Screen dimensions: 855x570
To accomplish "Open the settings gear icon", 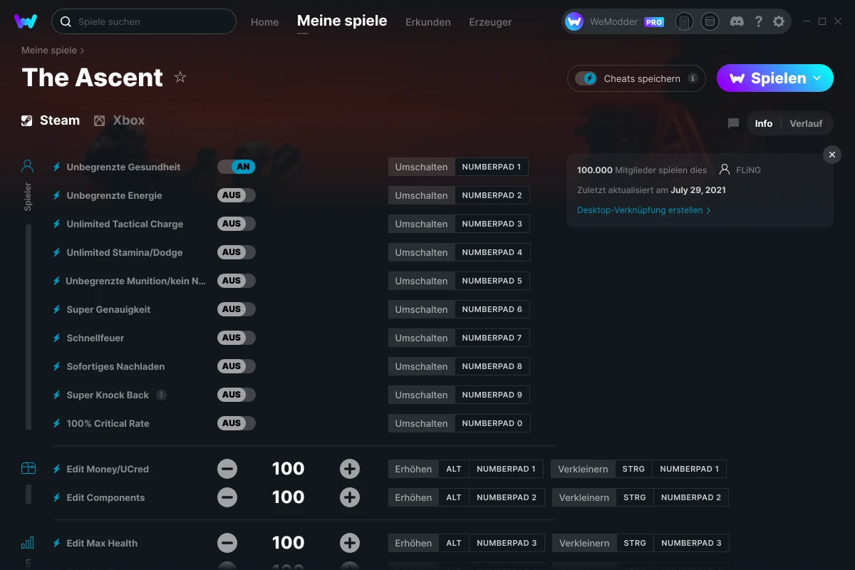I will [779, 21].
